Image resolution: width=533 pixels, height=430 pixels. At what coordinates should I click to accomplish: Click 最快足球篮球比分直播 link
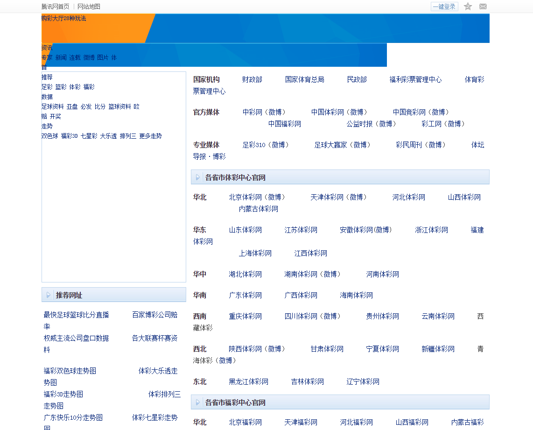[76, 315]
